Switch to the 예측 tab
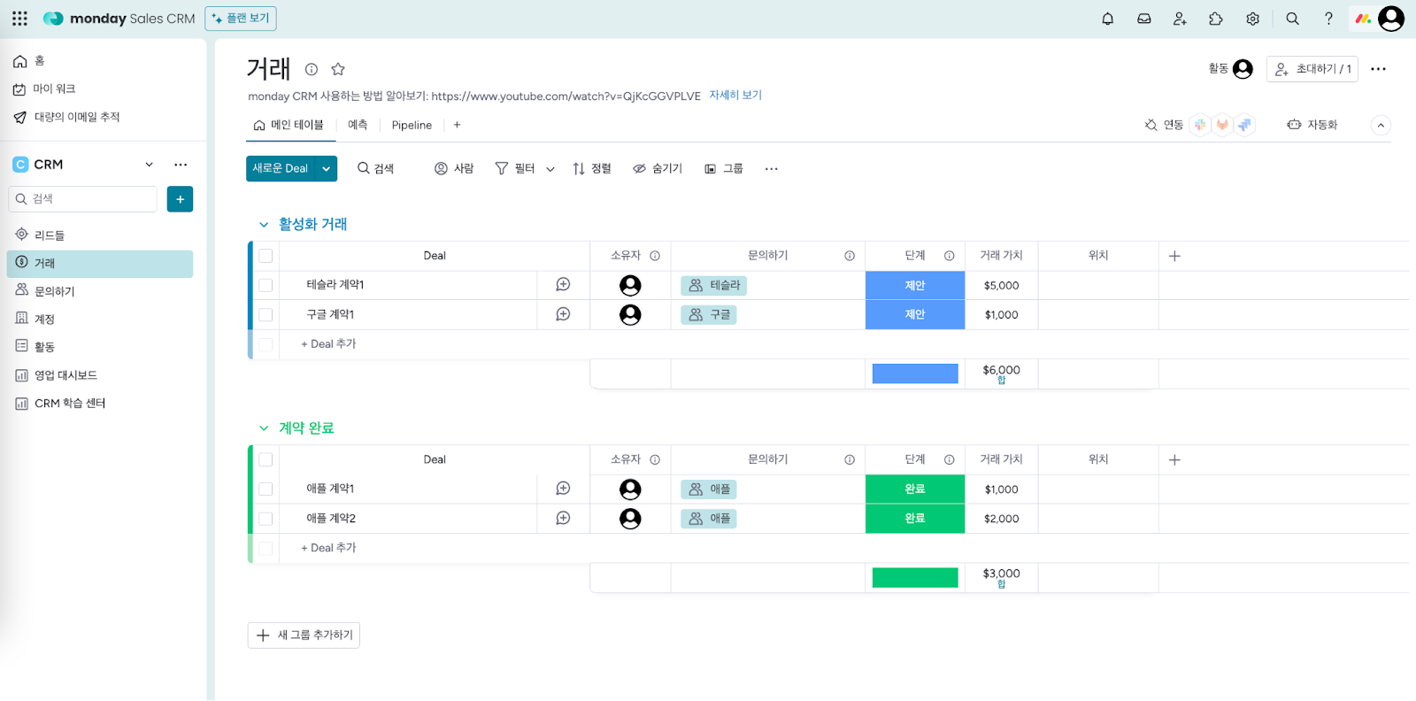The height and width of the screenshot is (701, 1416). (358, 125)
